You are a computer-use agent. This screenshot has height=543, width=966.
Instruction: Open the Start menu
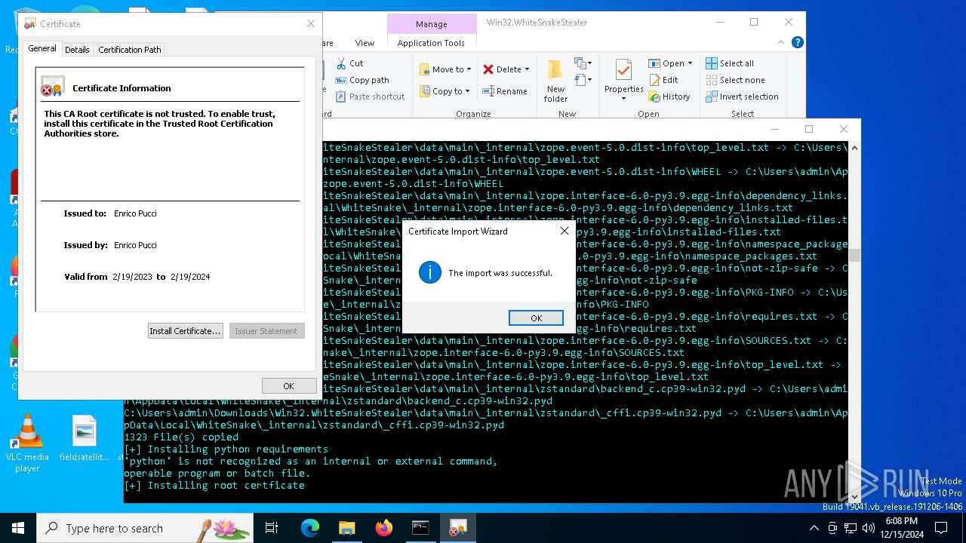[x=18, y=528]
